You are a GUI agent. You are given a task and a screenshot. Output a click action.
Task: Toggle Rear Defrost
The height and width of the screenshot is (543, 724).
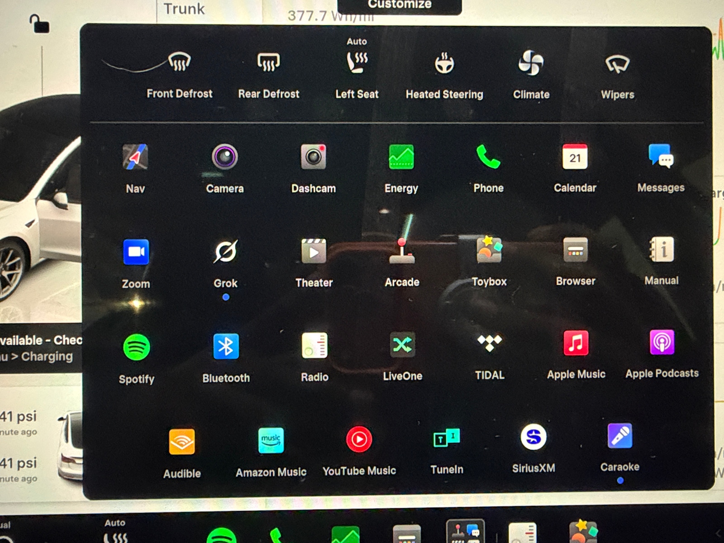pyautogui.click(x=269, y=62)
